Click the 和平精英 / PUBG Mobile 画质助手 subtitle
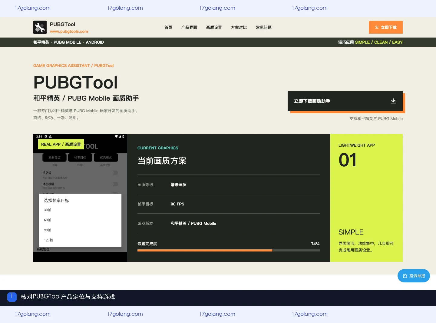The height and width of the screenshot is (323, 436). tap(86, 98)
